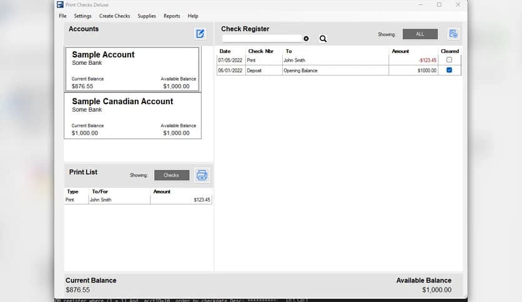
Task: Click the Check Nbr column header
Action: pos(260,51)
